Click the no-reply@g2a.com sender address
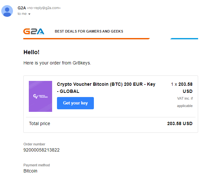Viewport: 213px width, 176px height. point(44,8)
